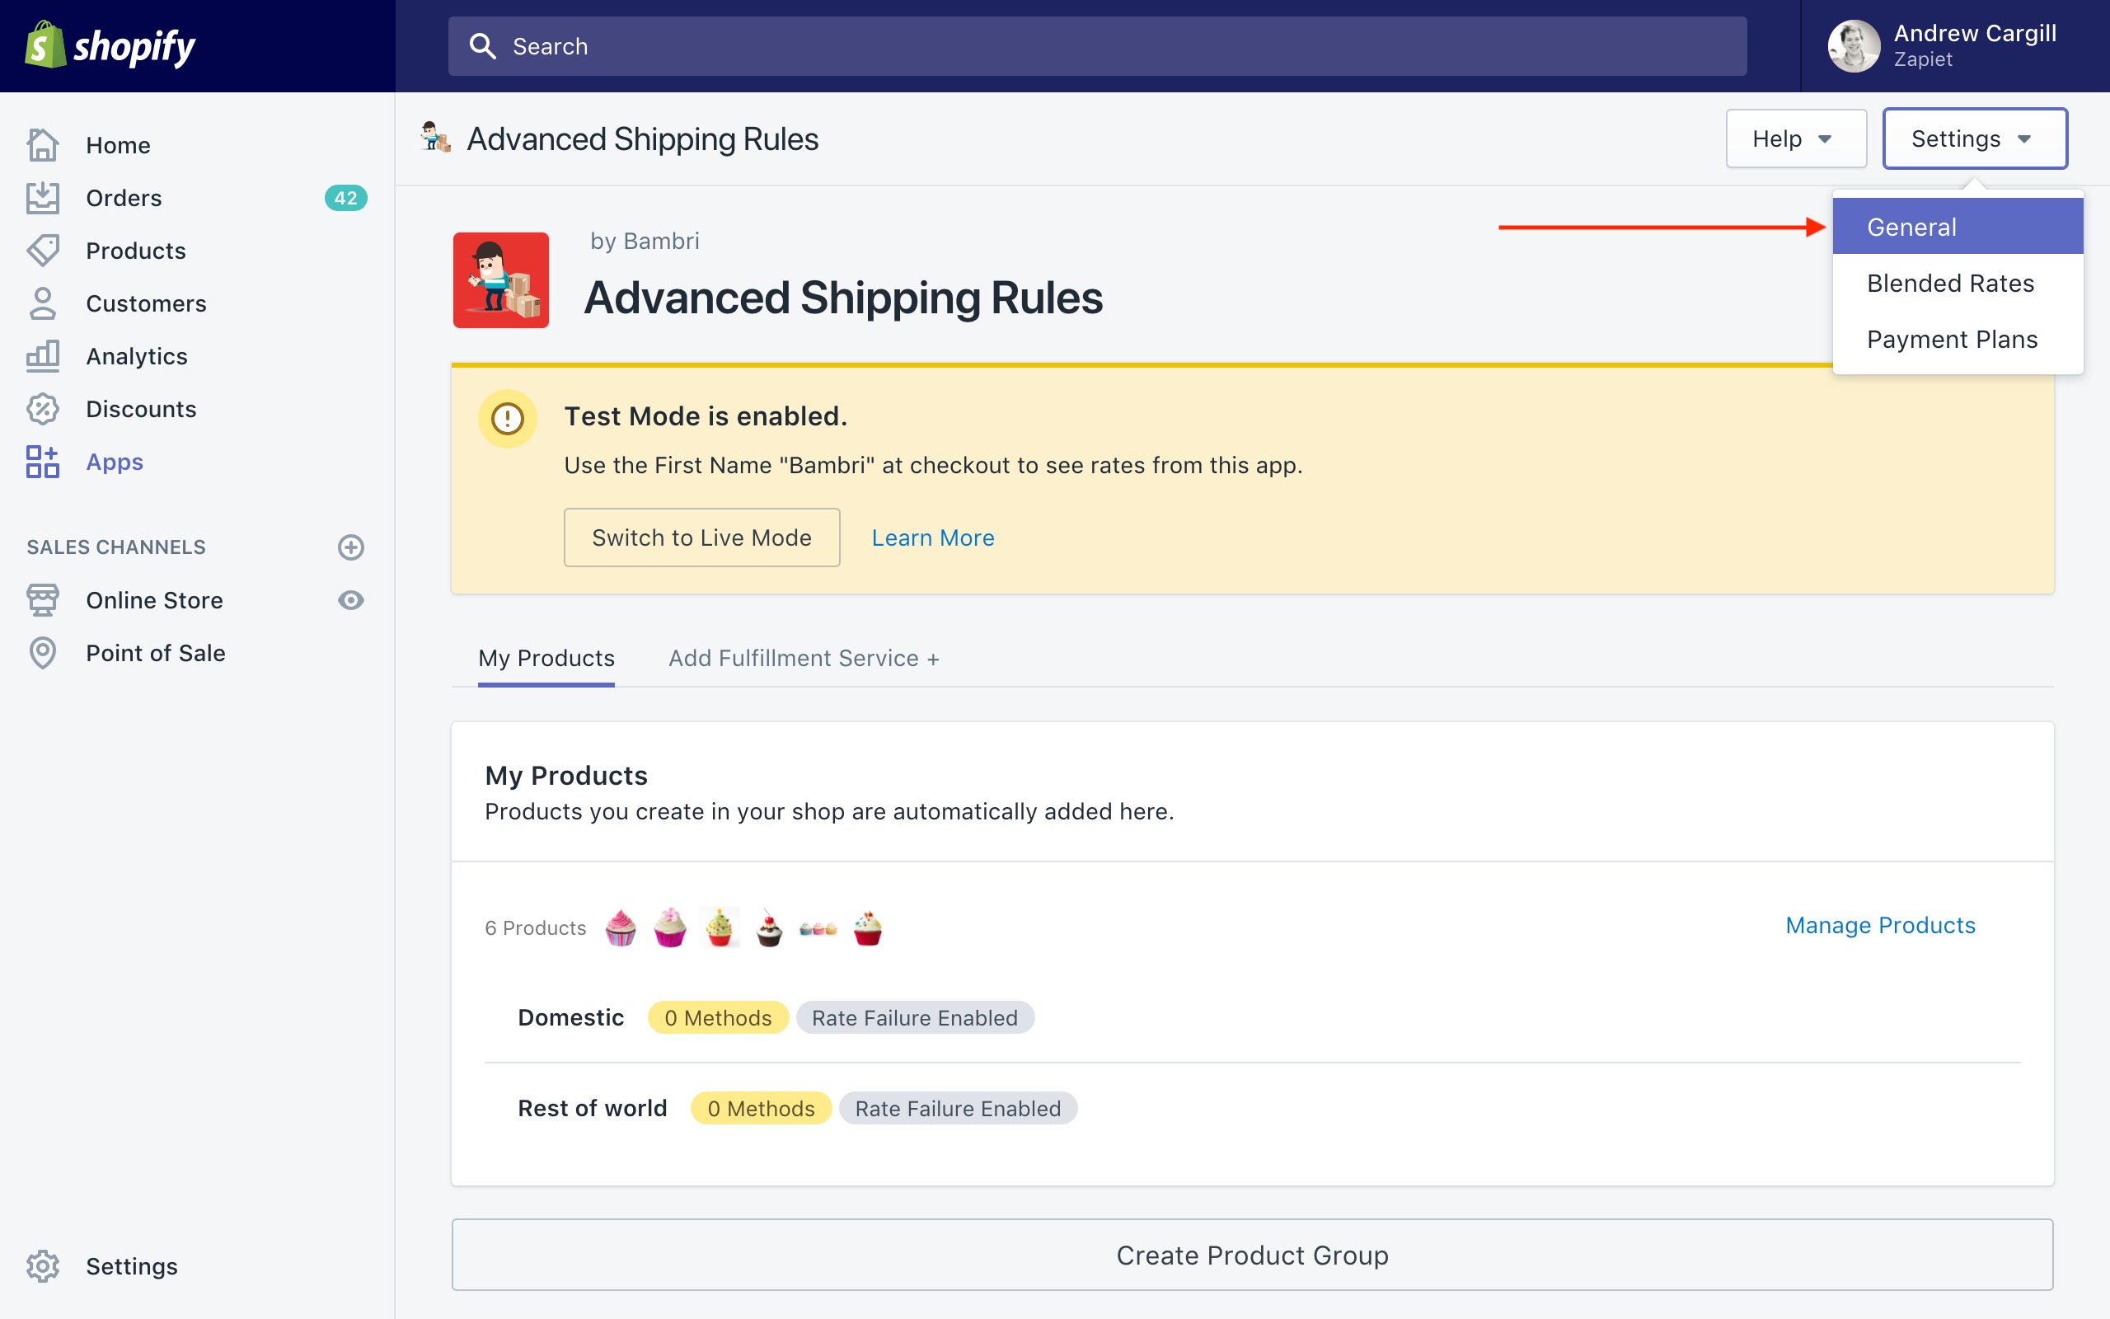Focus the Search input field
Screen dimensions: 2110x1319
click(x=1097, y=46)
